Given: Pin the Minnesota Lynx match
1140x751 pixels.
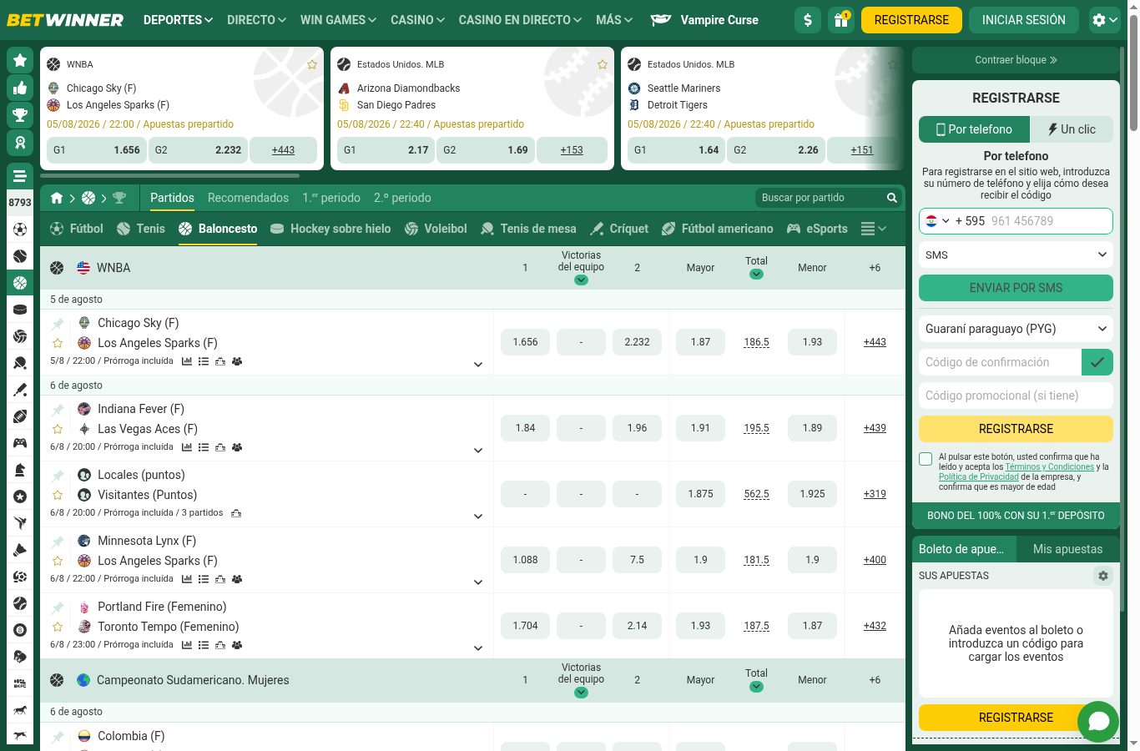Looking at the screenshot, I should point(58,542).
